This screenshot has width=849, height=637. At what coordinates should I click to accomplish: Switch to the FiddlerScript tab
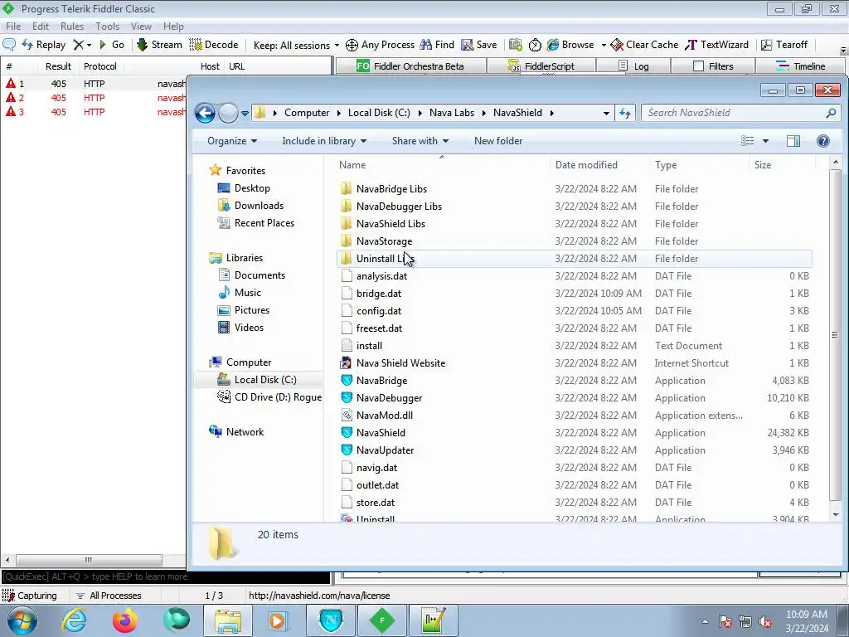click(541, 66)
